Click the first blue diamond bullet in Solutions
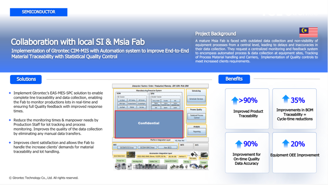Image resolution: width=328 pixels, height=185 pixels. click(x=10, y=93)
